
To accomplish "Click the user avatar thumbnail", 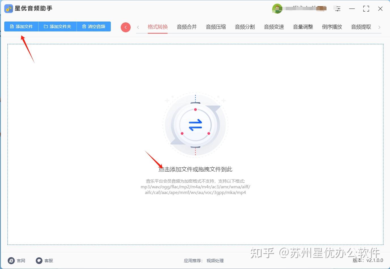I will 277,8.
